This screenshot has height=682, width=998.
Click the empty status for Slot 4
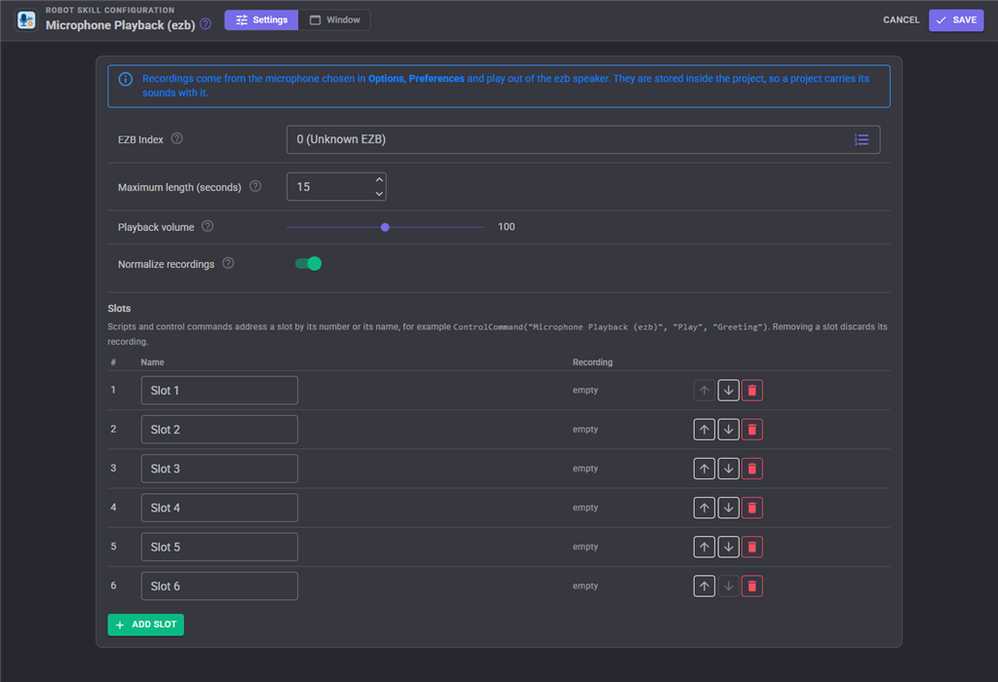pos(585,508)
